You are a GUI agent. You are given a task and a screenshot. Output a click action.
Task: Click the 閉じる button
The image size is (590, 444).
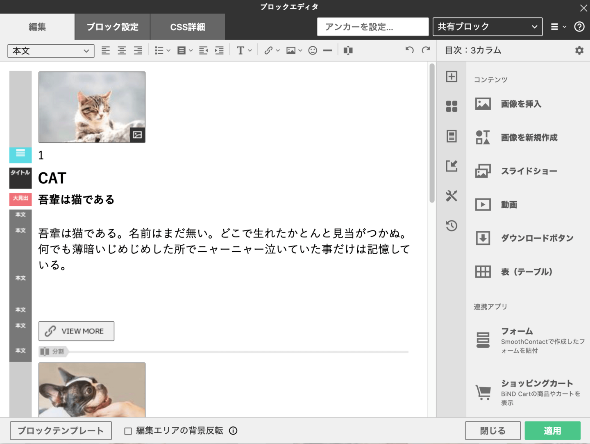[x=493, y=430]
